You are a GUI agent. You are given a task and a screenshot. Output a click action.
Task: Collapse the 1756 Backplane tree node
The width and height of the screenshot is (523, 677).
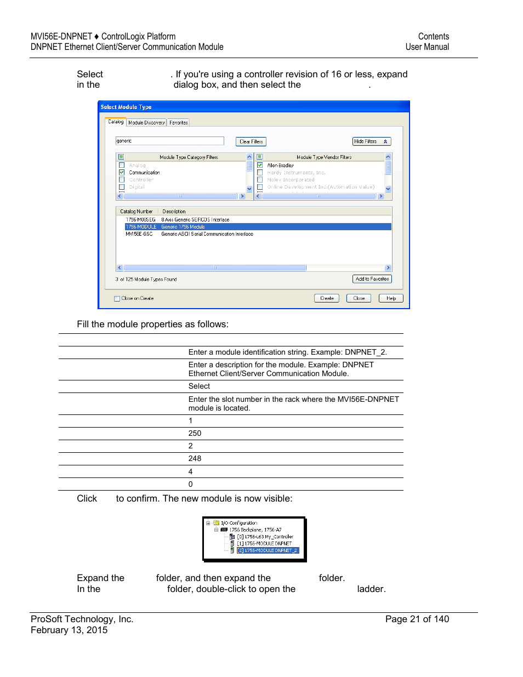point(216,530)
